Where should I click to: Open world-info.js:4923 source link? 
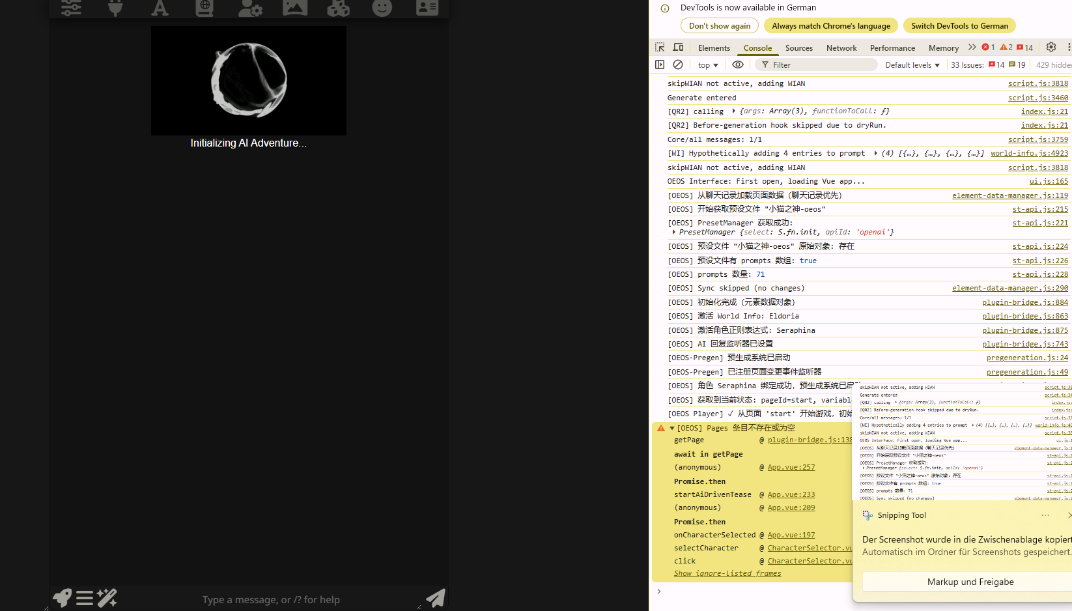[x=1029, y=153]
